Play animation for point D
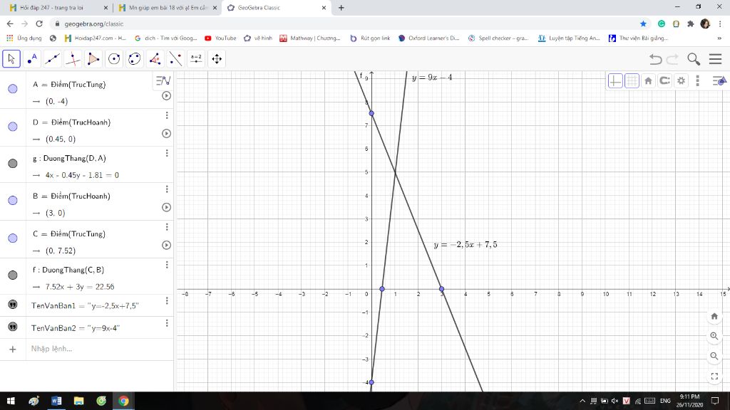The image size is (730, 410). coord(166,133)
